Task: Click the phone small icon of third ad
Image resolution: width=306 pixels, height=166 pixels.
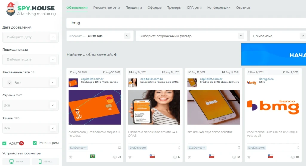Action: (192, 83)
